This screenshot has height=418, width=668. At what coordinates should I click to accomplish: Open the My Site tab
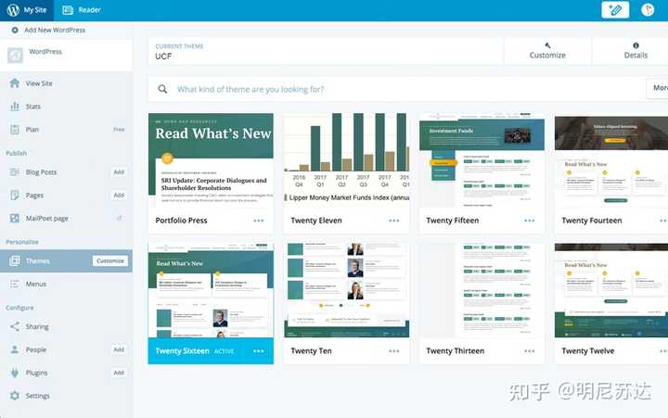tap(27, 10)
